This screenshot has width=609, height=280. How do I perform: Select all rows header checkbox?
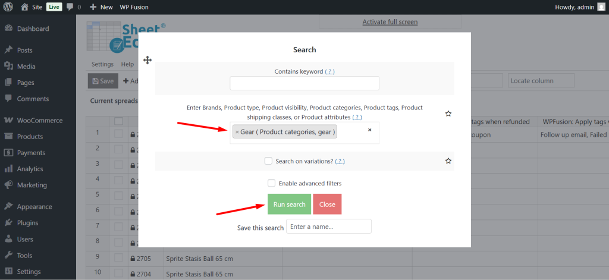pos(118,121)
